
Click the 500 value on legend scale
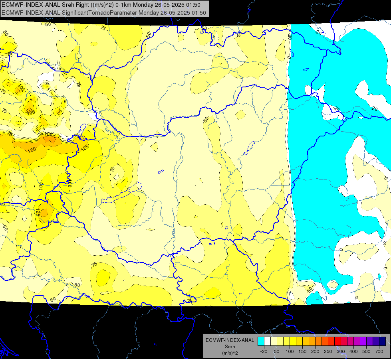click(x=366, y=351)
